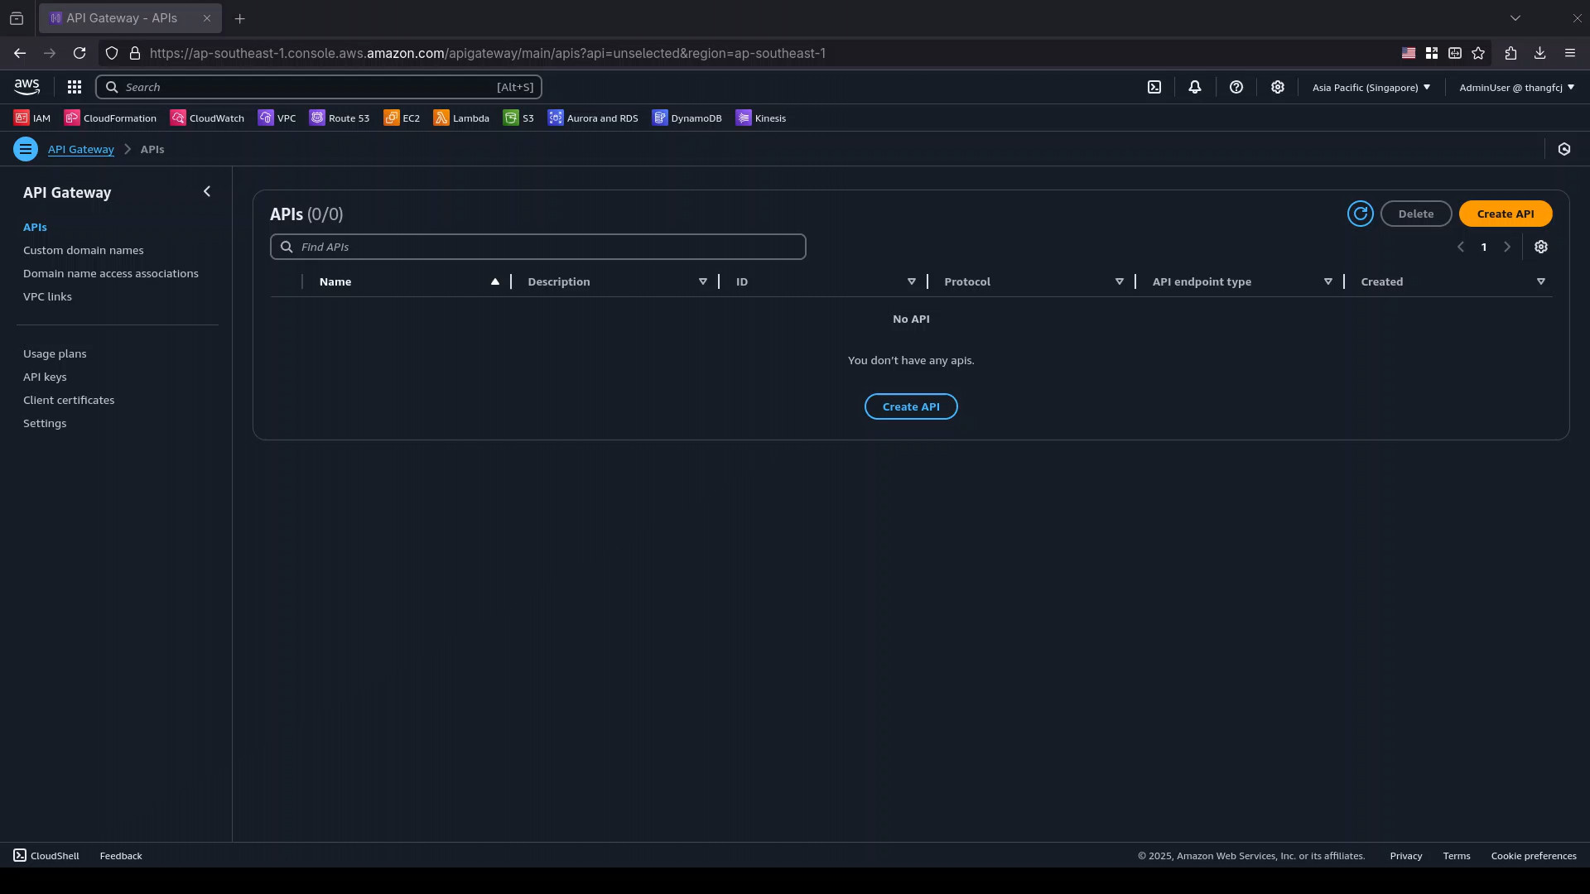Click the Delete button
The width and height of the screenshot is (1590, 894).
pos(1416,214)
